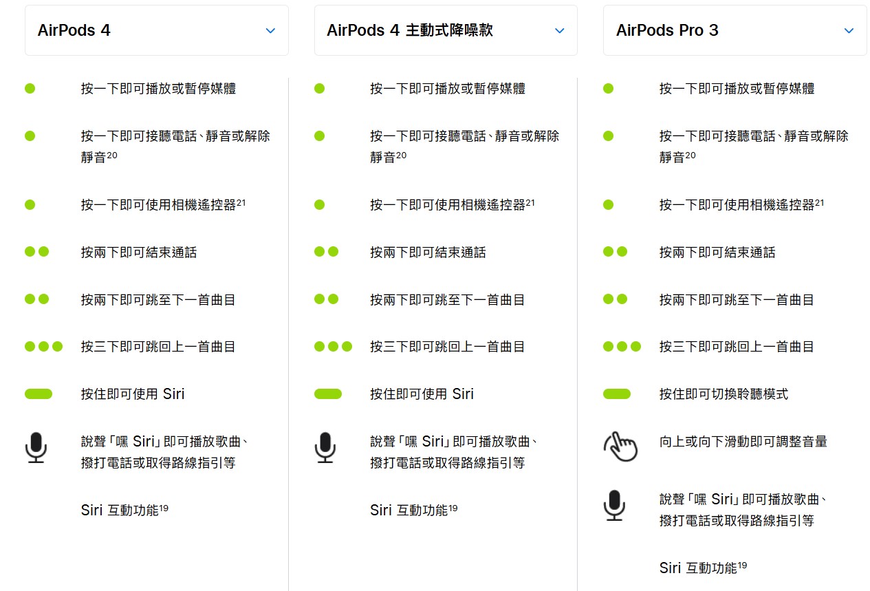Screen dimensions: 870x591
Task: Click the microphone icon in AirPods 4 column
Action: [35, 448]
